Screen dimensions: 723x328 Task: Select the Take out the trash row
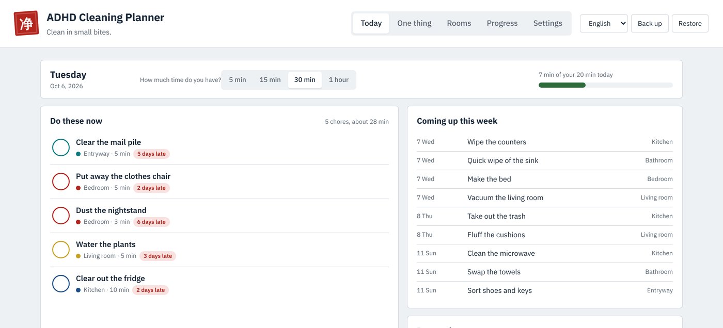[545, 216]
